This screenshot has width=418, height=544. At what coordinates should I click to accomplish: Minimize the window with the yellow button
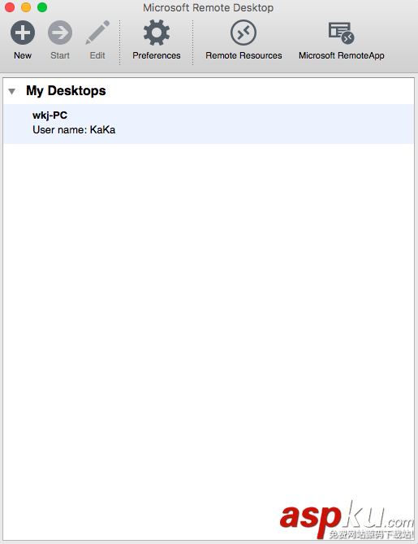pyautogui.click(x=26, y=7)
